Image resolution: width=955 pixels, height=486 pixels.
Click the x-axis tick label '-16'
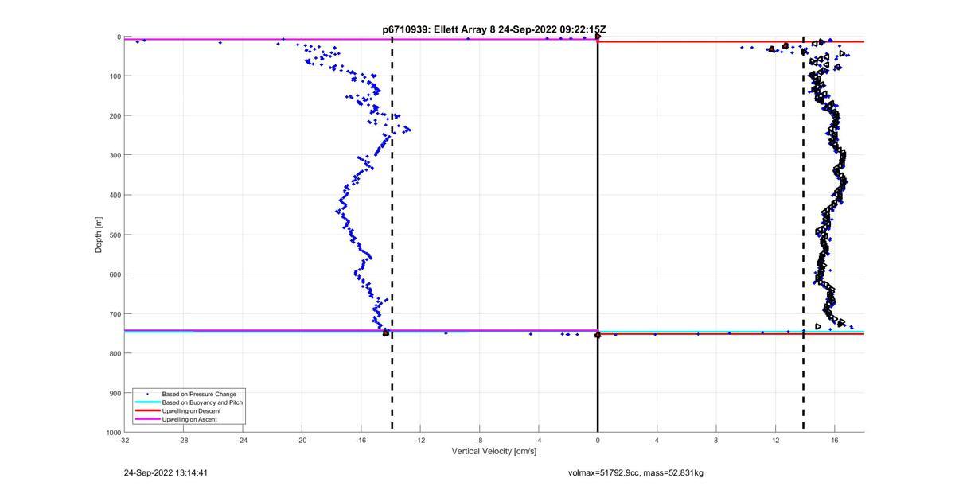[361, 440]
